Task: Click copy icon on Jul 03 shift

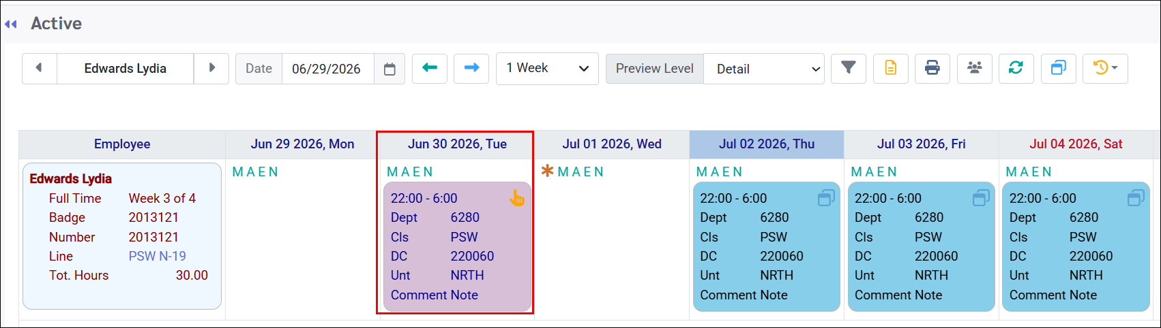Action: 981,198
